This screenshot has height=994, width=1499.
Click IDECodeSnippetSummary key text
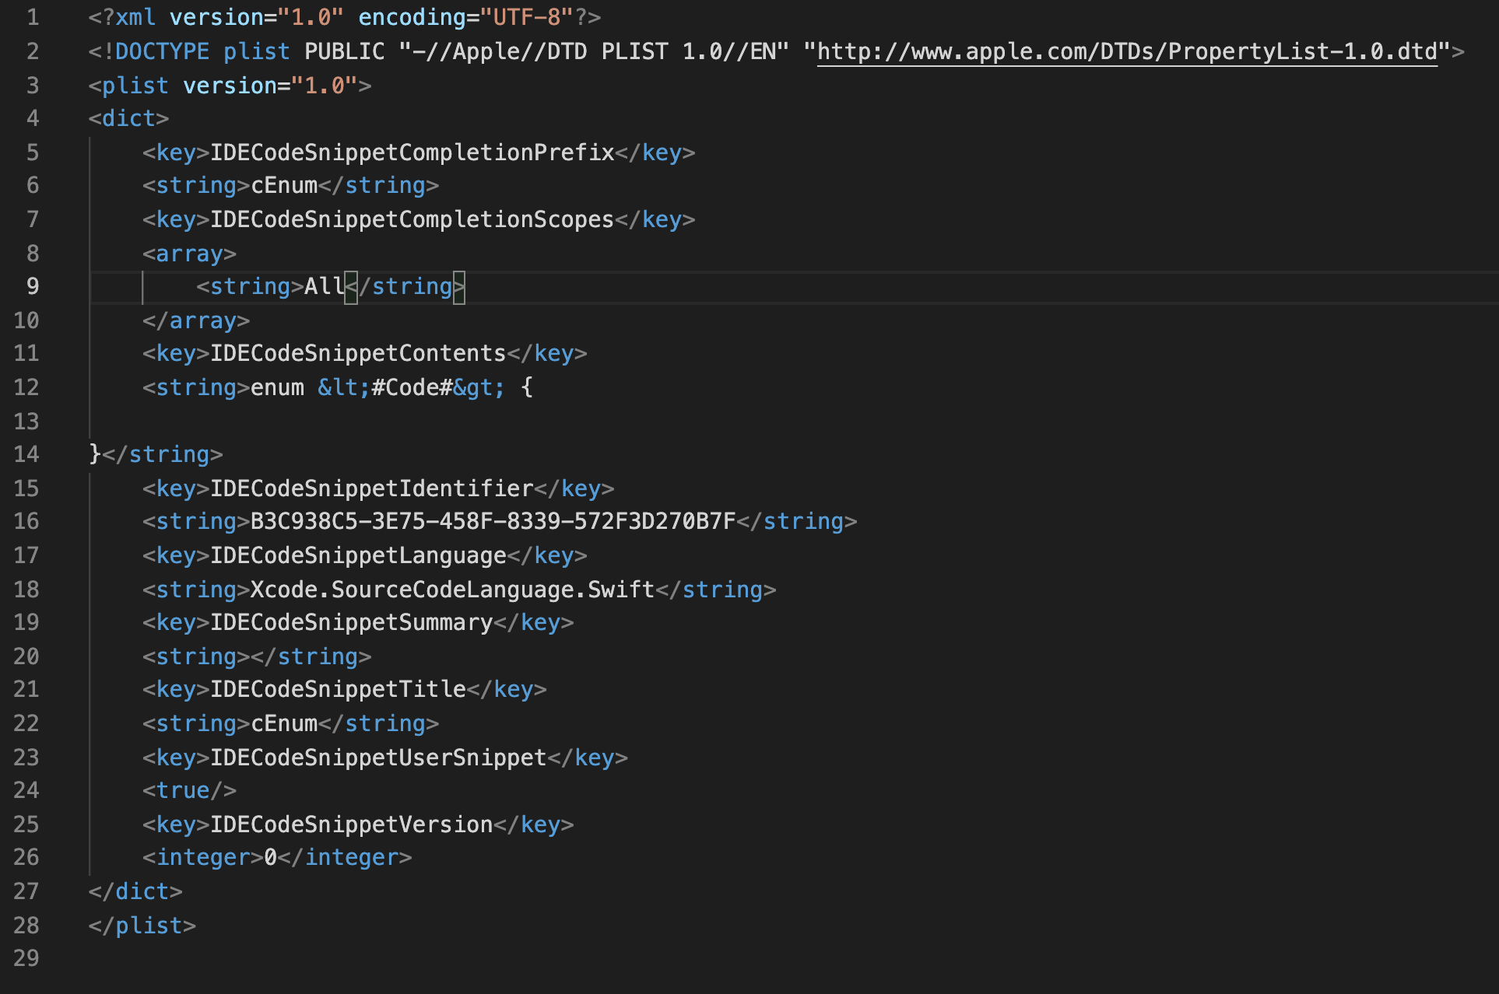coord(352,623)
